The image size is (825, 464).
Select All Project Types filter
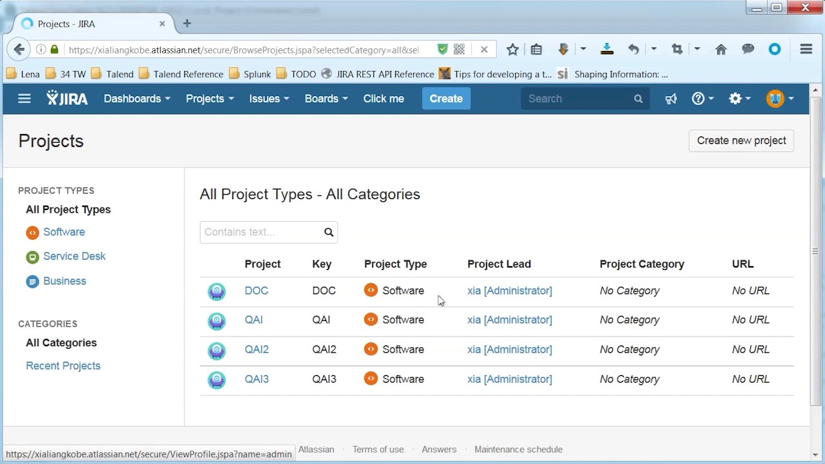point(68,209)
